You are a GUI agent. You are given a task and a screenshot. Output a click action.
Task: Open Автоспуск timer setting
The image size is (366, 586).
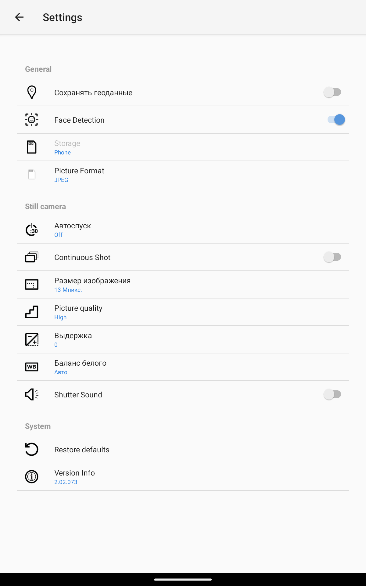183,230
